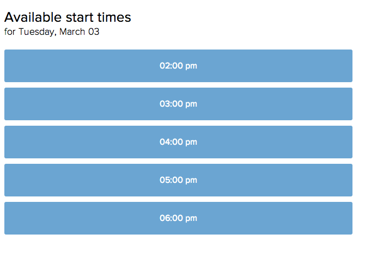Select the 06:00 pm start time
Viewport: 371px width, 271px height.
tap(178, 218)
